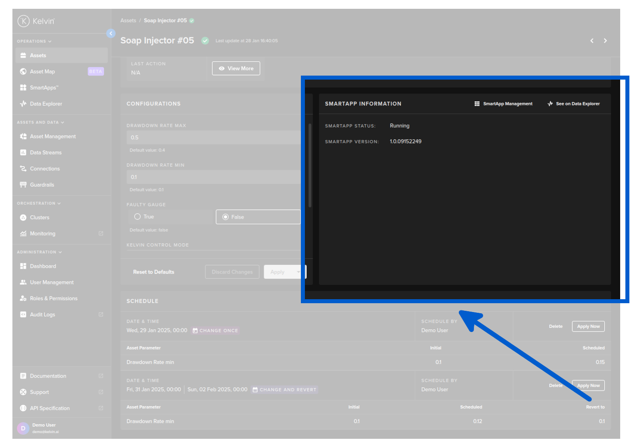Click the Kelvin logo icon
The height and width of the screenshot is (448, 633).
coord(24,21)
